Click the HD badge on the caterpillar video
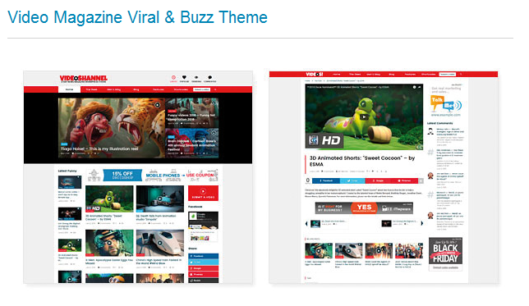This screenshot has width=529, height=306. tap(325, 140)
